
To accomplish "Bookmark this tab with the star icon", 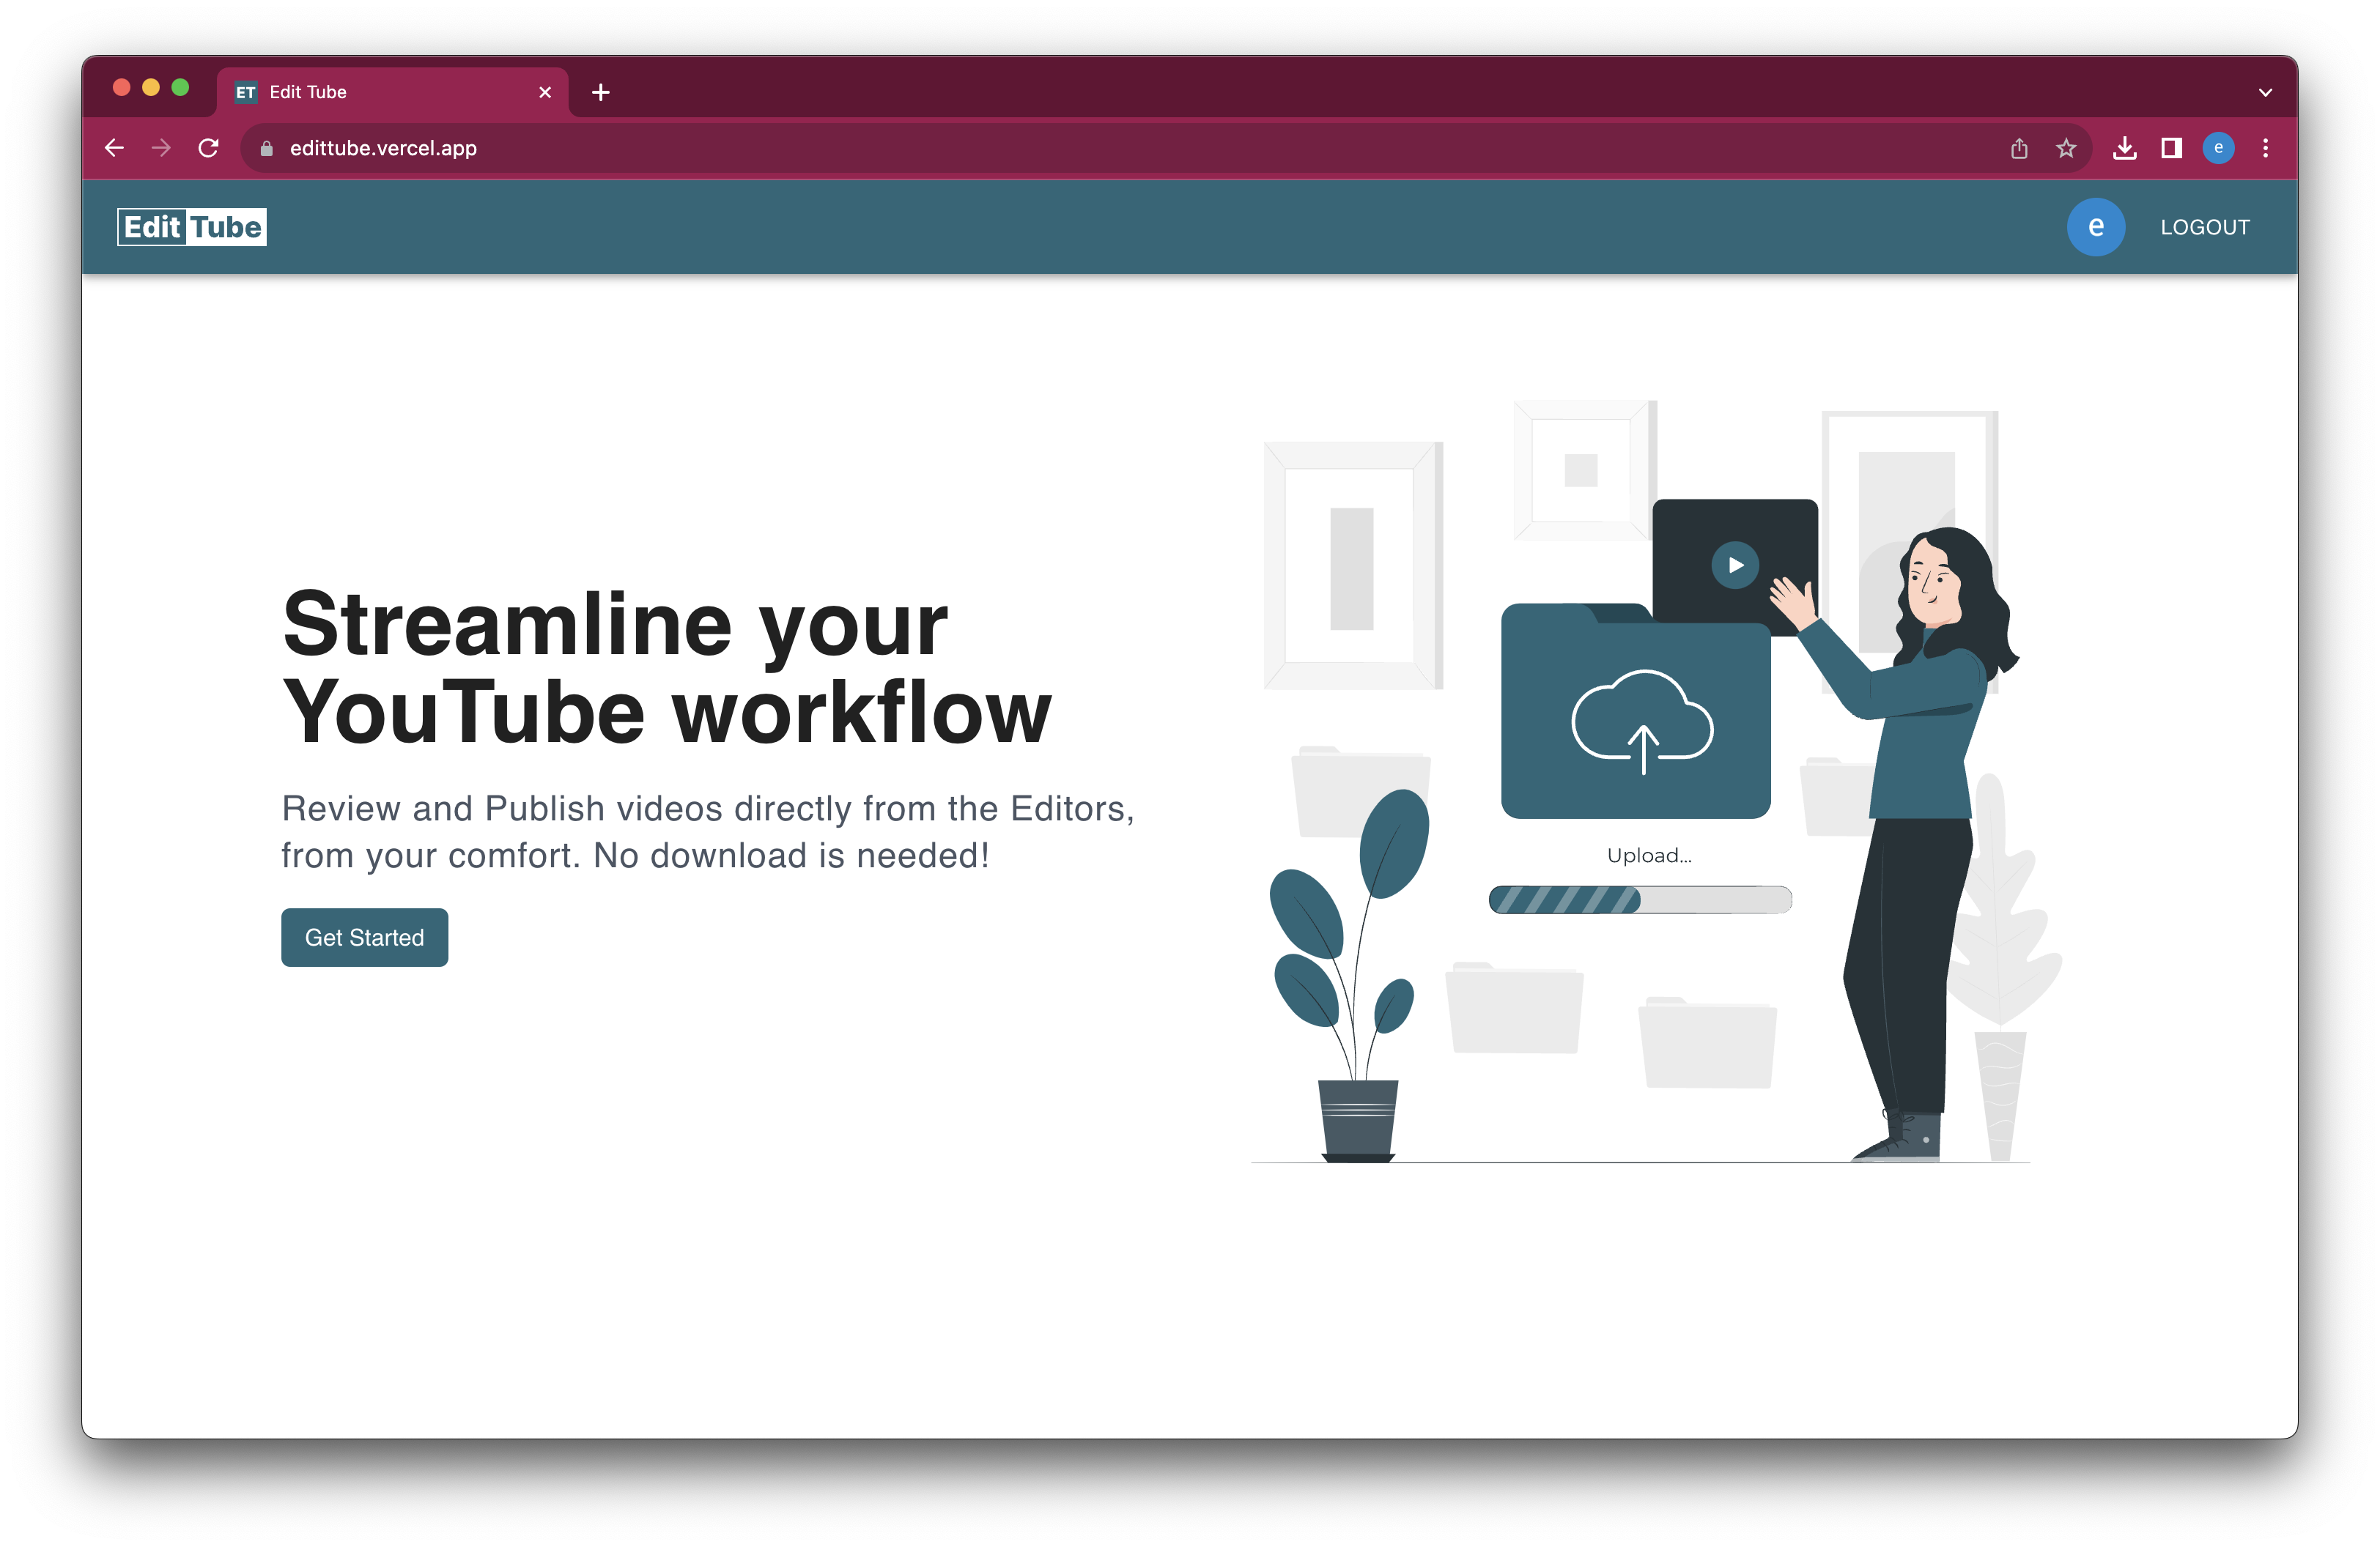I will tap(2066, 148).
